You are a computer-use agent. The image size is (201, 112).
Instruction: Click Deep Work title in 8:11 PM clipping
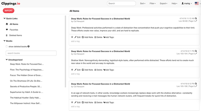100,51
